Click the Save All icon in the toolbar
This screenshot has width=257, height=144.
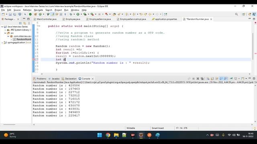[14, 14]
